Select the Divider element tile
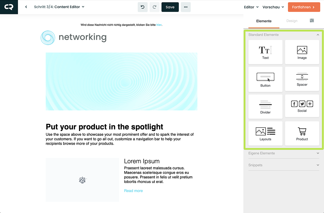Screen dimensions: 324x213 coord(265,106)
